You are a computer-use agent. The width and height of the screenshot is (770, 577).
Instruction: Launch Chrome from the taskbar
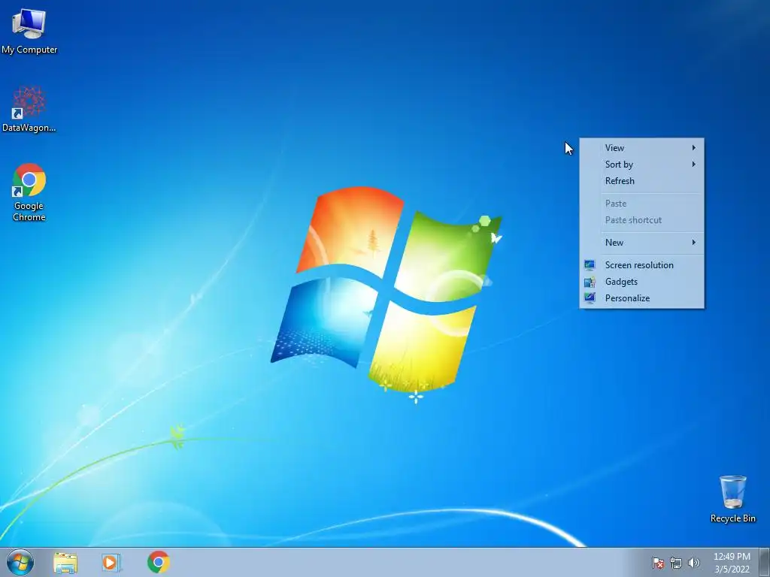[x=158, y=562]
